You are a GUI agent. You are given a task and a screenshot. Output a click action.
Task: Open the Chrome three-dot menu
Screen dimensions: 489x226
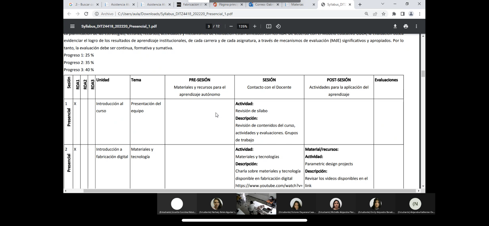pyautogui.click(x=420, y=14)
